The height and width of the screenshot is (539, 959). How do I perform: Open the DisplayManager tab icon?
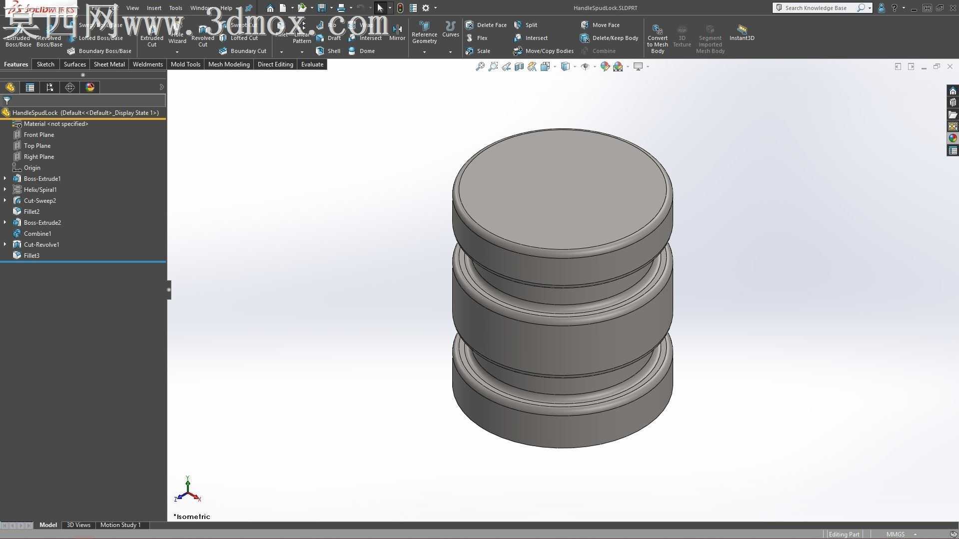click(90, 87)
